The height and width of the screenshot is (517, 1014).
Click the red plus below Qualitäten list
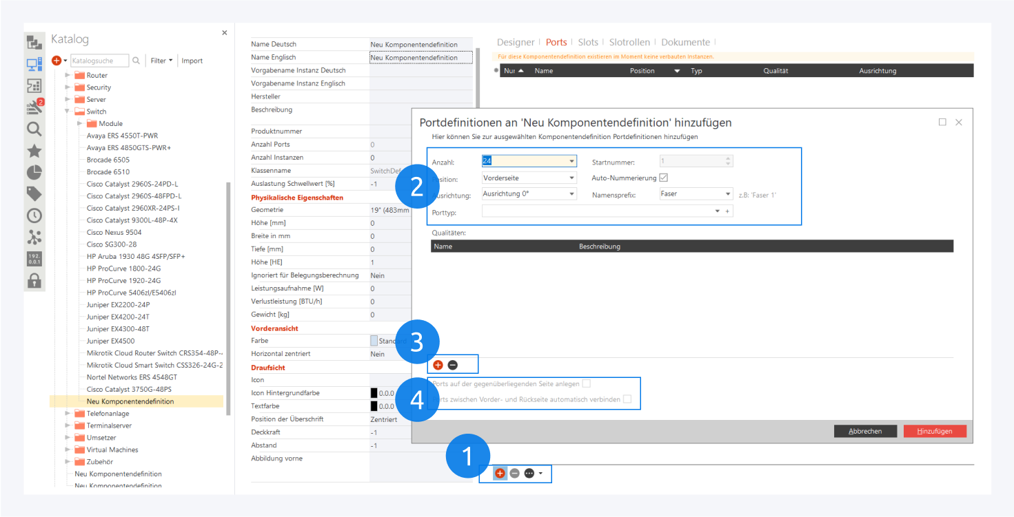(x=438, y=365)
